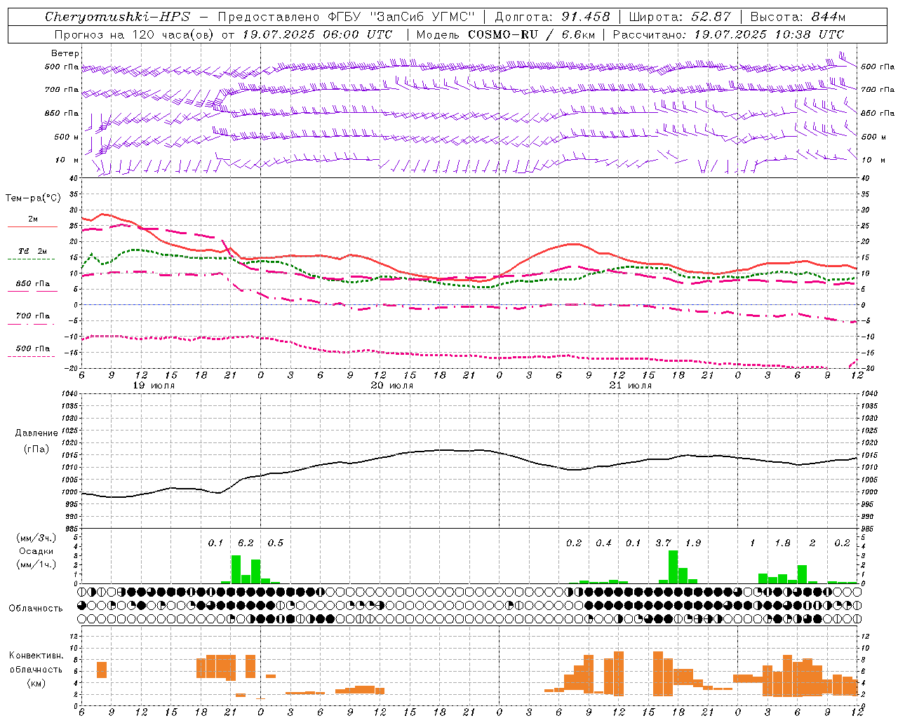Image resolution: width=898 pixels, height=718 pixels.
Task: Click the '700 гПа' temperature legend entry
Action: click(x=33, y=316)
